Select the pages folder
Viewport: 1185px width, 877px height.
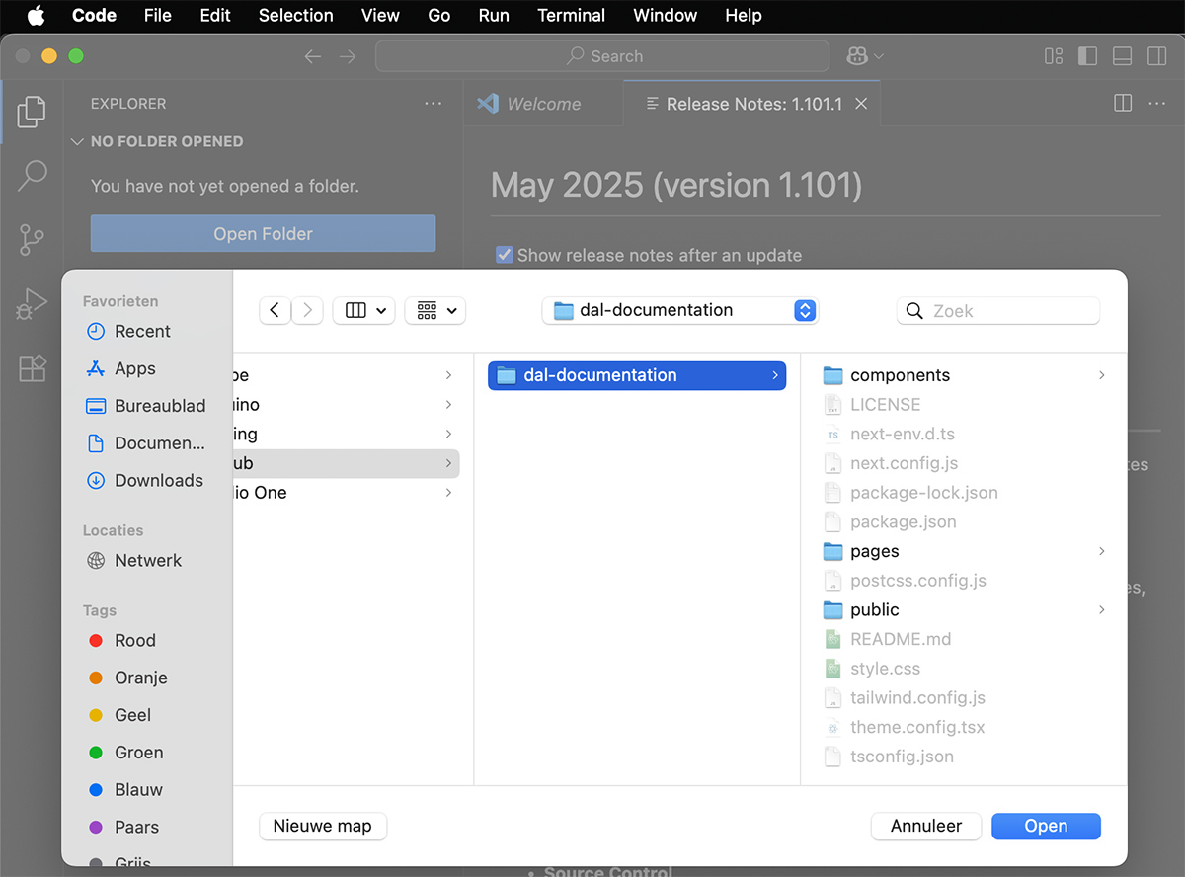point(965,551)
